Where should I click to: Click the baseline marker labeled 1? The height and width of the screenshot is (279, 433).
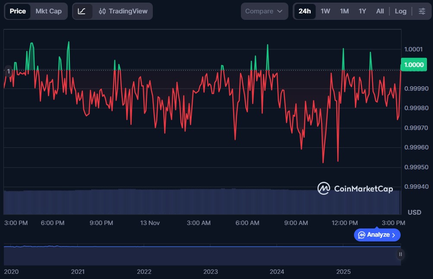pos(8,71)
